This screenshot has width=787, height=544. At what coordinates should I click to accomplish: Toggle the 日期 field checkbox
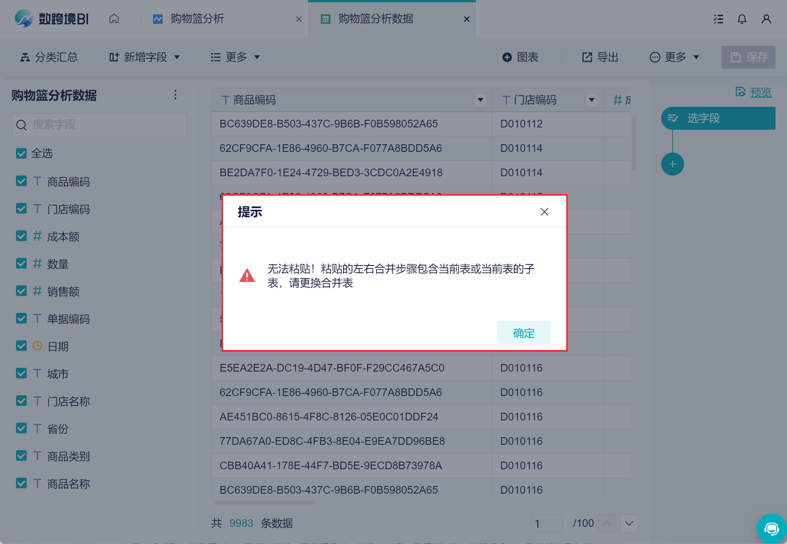click(21, 346)
